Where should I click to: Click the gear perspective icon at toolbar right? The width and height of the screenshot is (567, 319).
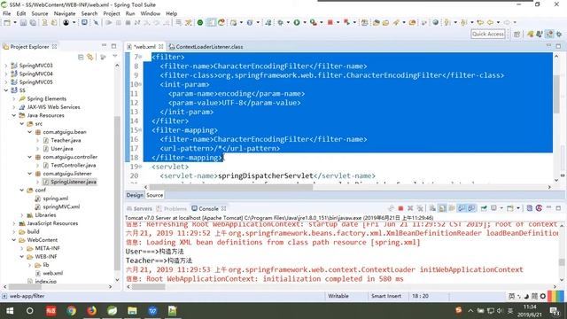pos(559,34)
